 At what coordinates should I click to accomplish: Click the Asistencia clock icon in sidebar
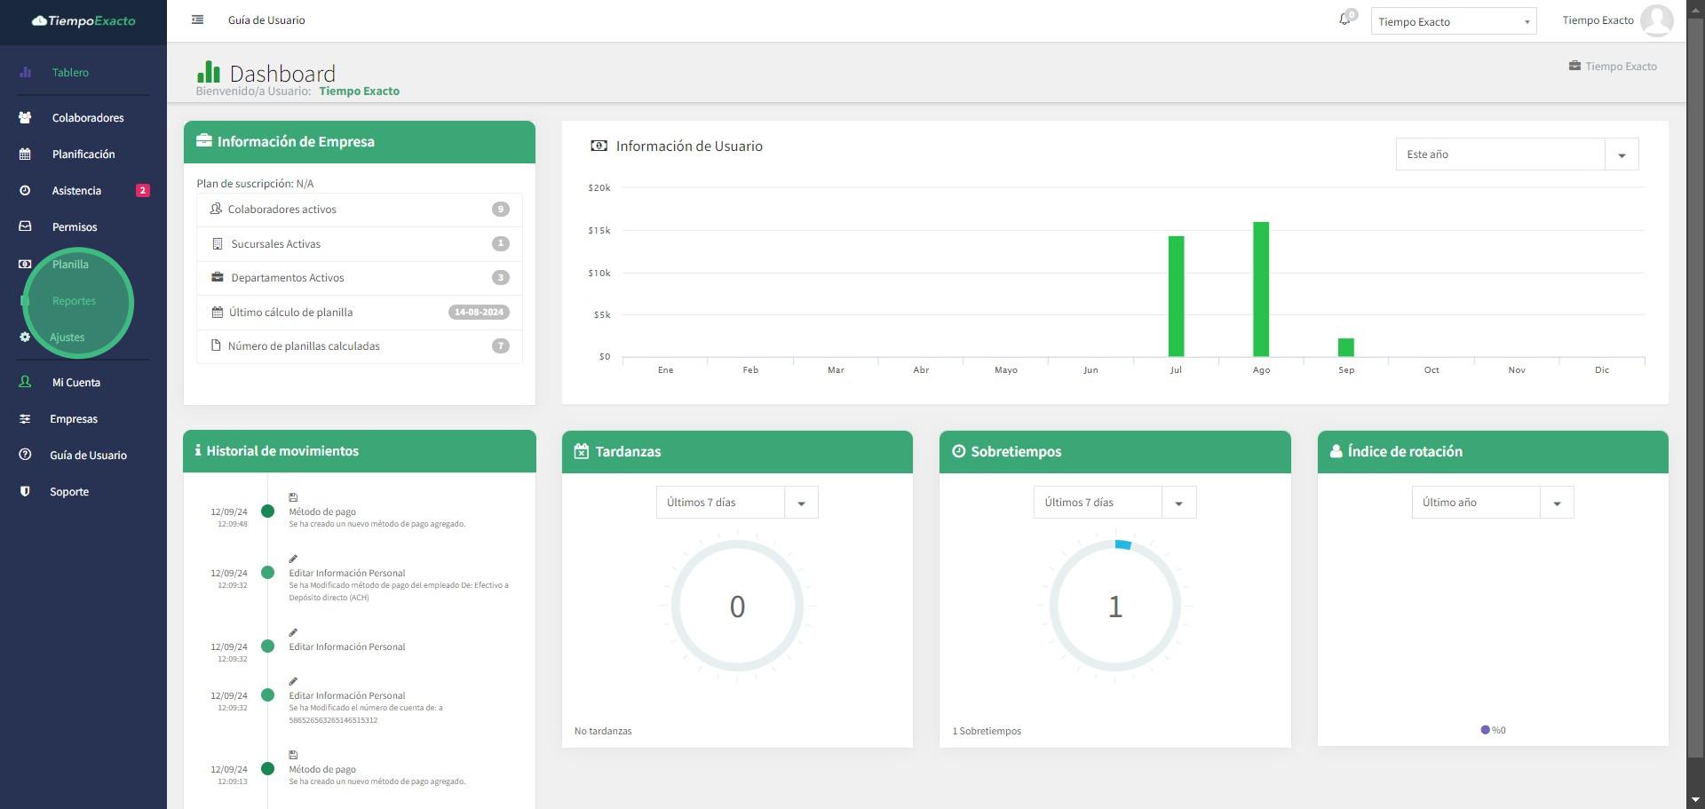coord(25,190)
